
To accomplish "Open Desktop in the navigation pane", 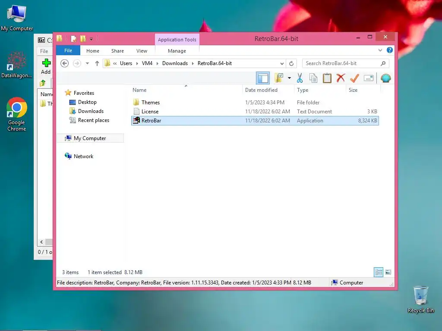I will coord(87,102).
